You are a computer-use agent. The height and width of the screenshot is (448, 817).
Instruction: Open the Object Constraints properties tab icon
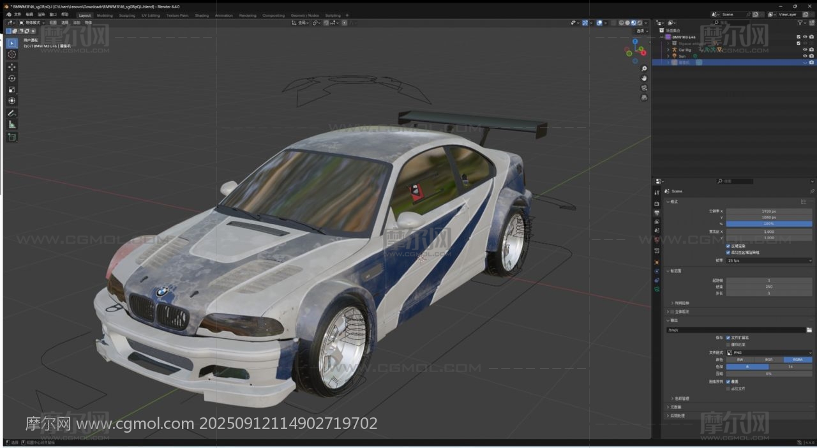pos(657,280)
